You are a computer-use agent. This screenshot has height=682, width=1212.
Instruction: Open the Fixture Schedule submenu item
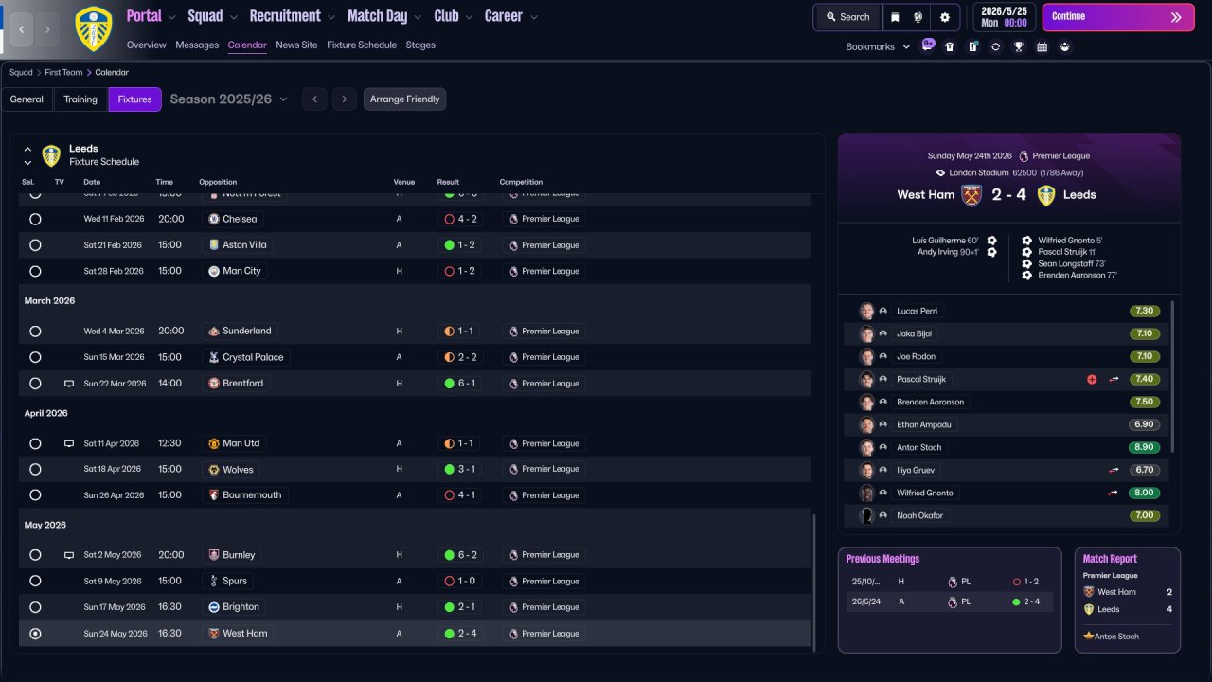(362, 45)
